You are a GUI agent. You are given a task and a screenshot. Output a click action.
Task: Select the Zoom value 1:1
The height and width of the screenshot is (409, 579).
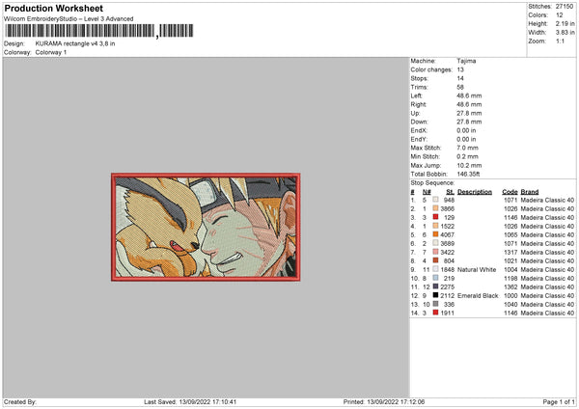[560, 41]
